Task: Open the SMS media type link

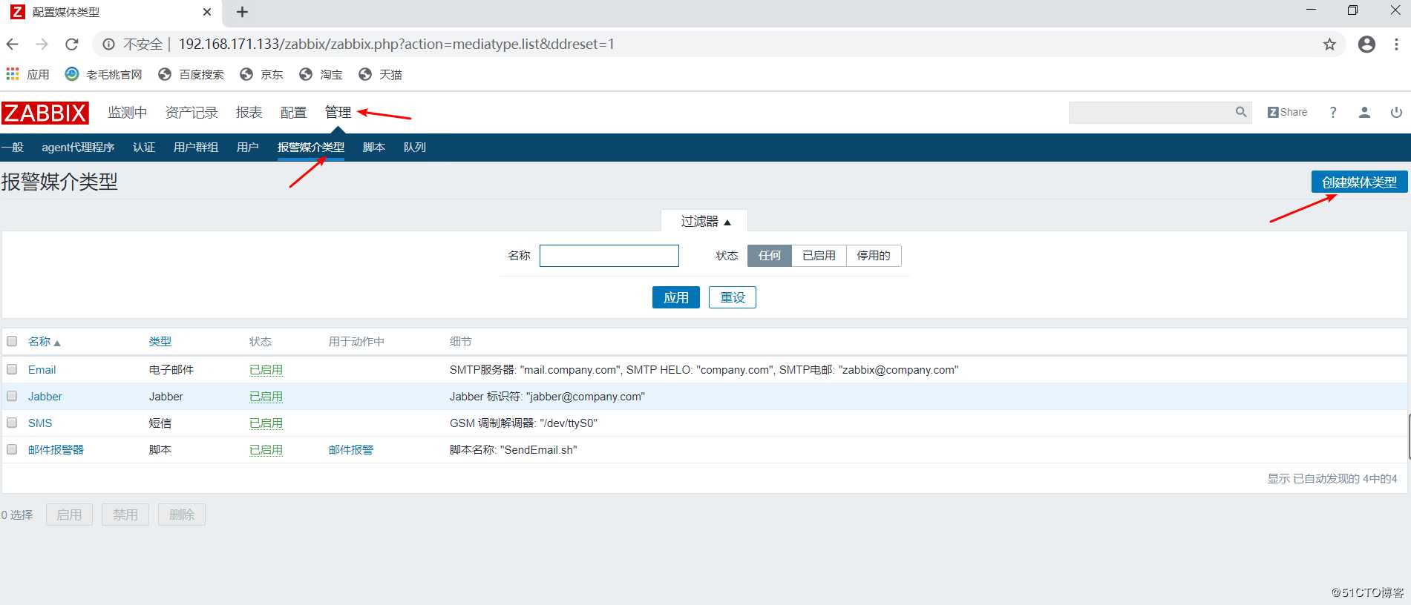Action: pyautogui.click(x=40, y=423)
